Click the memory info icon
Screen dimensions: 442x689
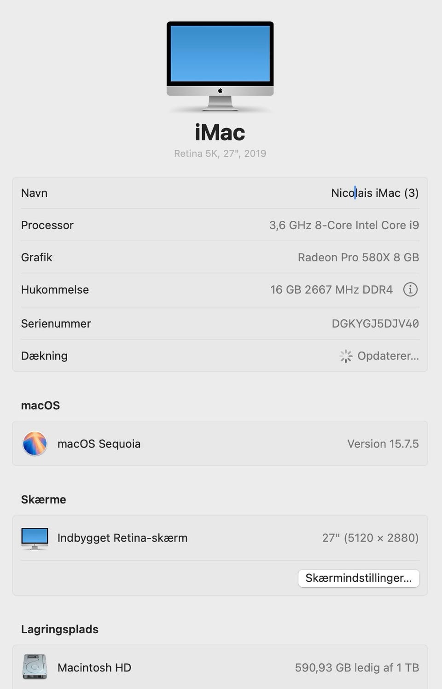pos(410,289)
